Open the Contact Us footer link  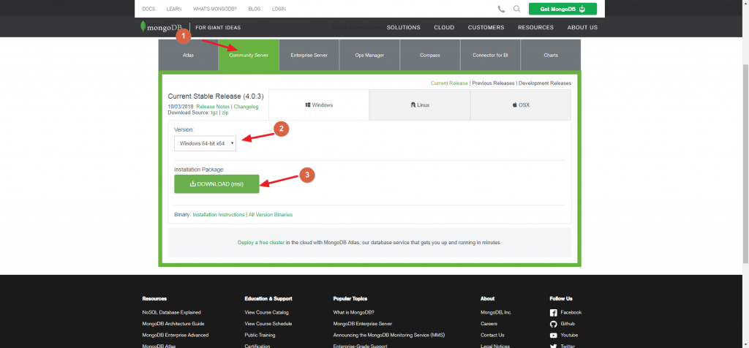click(492, 335)
